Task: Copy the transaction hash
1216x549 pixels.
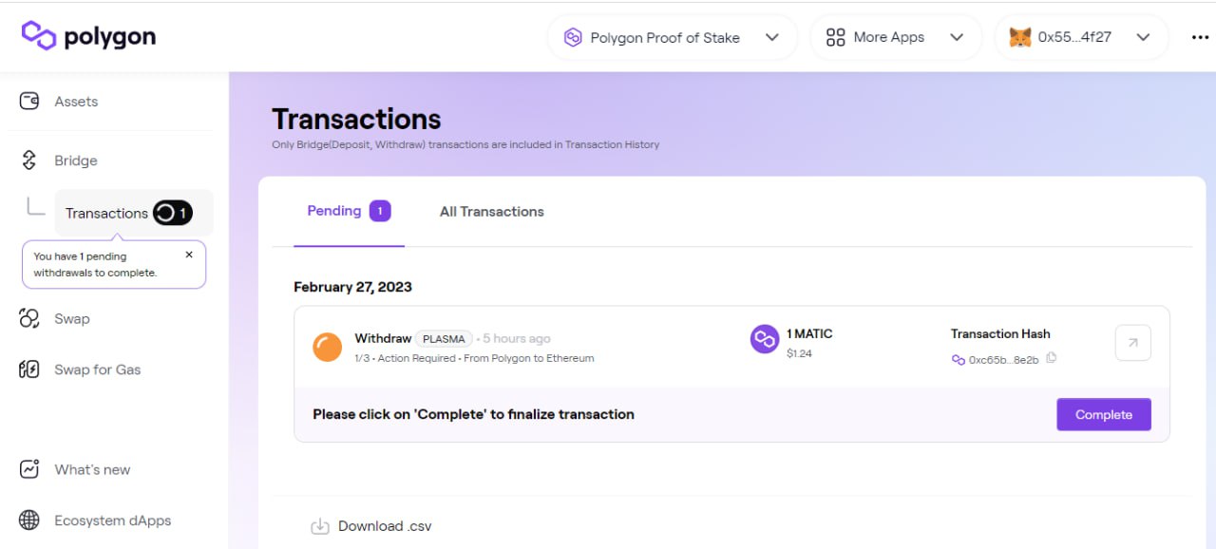Action: [1051, 358]
